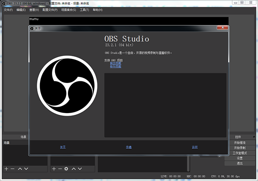Open the 工具(T) menu
The image size is (258, 181).
84,10
